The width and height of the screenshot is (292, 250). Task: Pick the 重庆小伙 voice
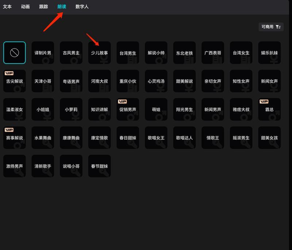[128, 81]
